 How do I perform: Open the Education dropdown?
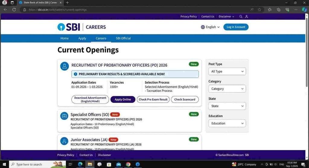227,123
